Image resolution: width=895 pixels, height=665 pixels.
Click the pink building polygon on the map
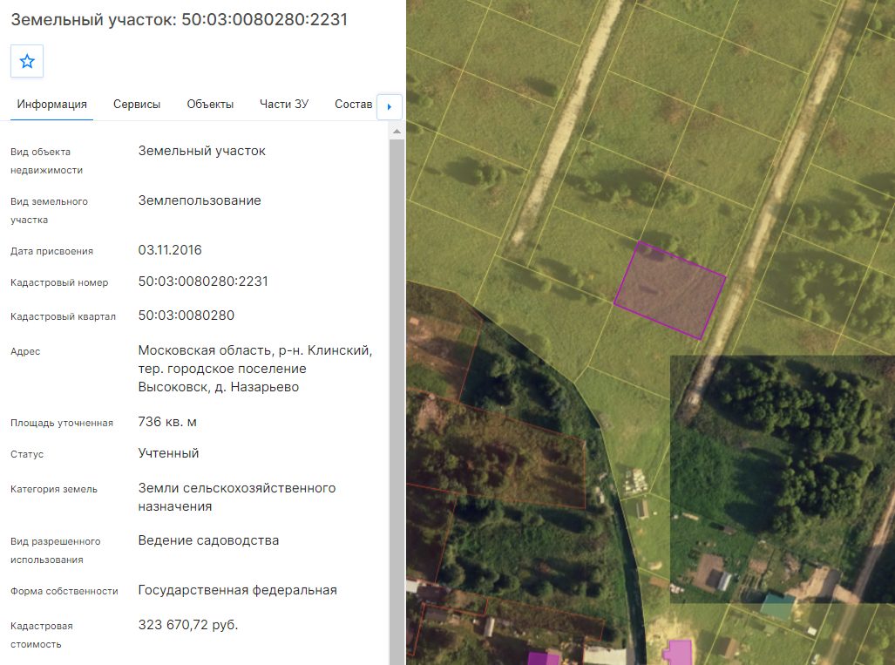[679, 652]
